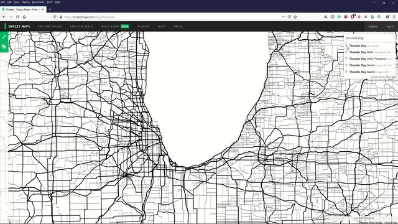Open a new browser tab with plus
The height and width of the screenshot is (224, 398).
point(50,9)
